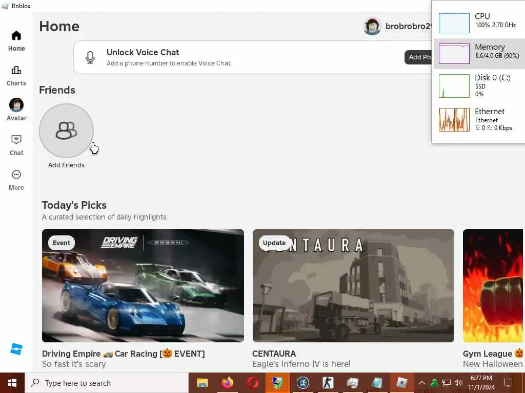This screenshot has width=525, height=393.
Task: Click the Home page heading
Action: click(x=59, y=27)
